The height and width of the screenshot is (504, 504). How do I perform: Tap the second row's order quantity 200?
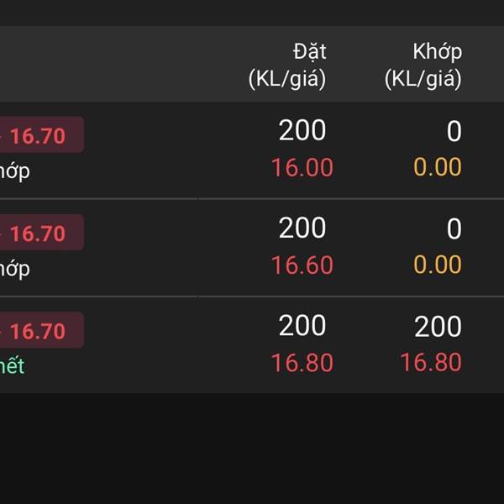(x=302, y=228)
